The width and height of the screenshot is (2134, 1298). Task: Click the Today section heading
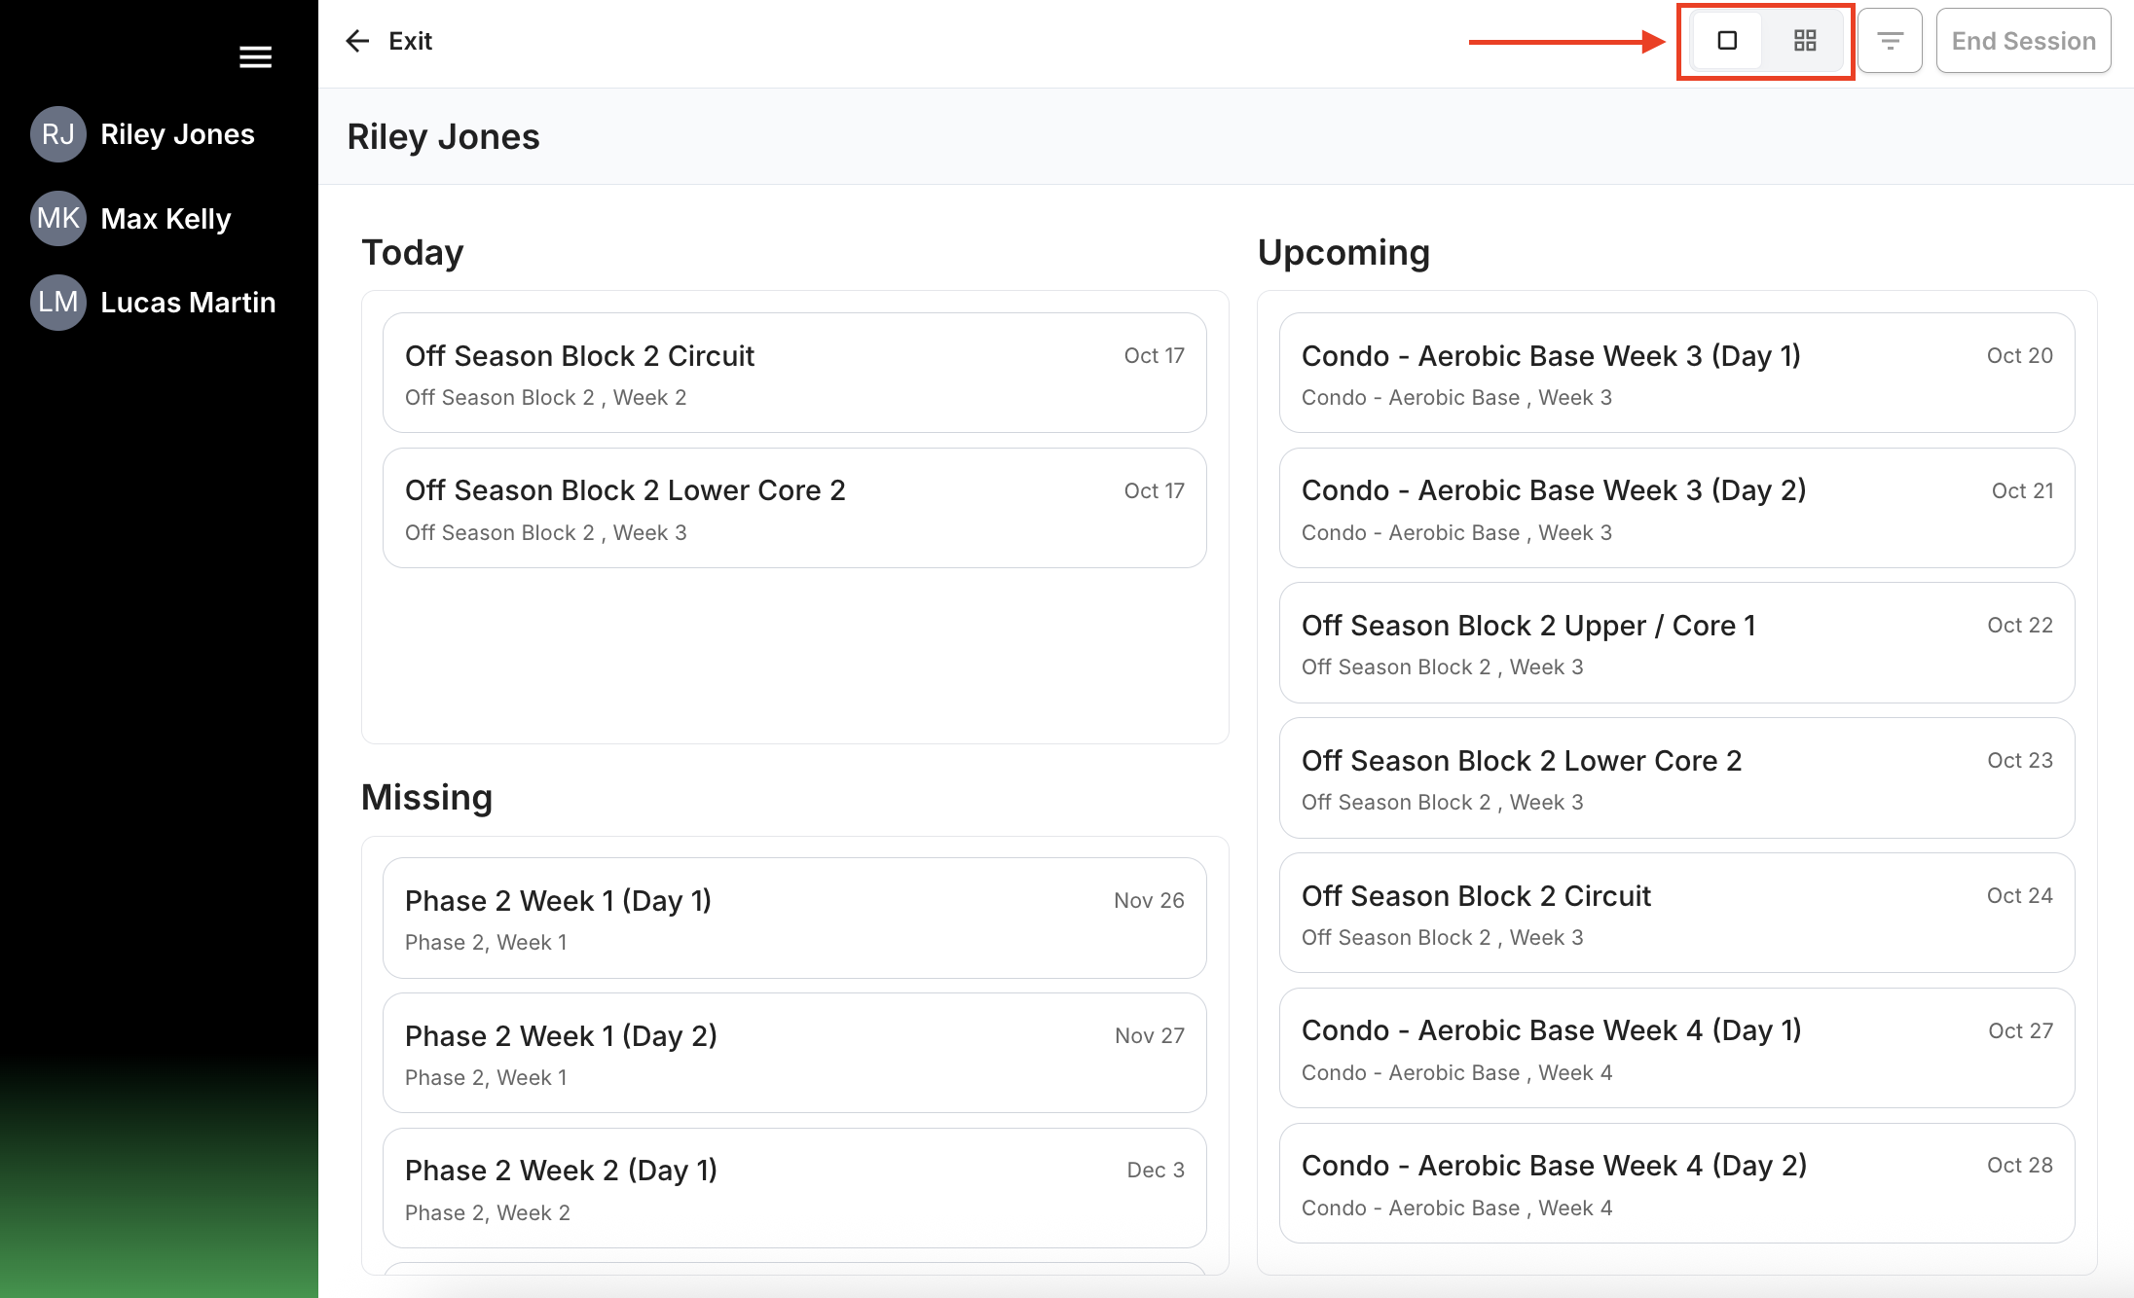pos(413,252)
